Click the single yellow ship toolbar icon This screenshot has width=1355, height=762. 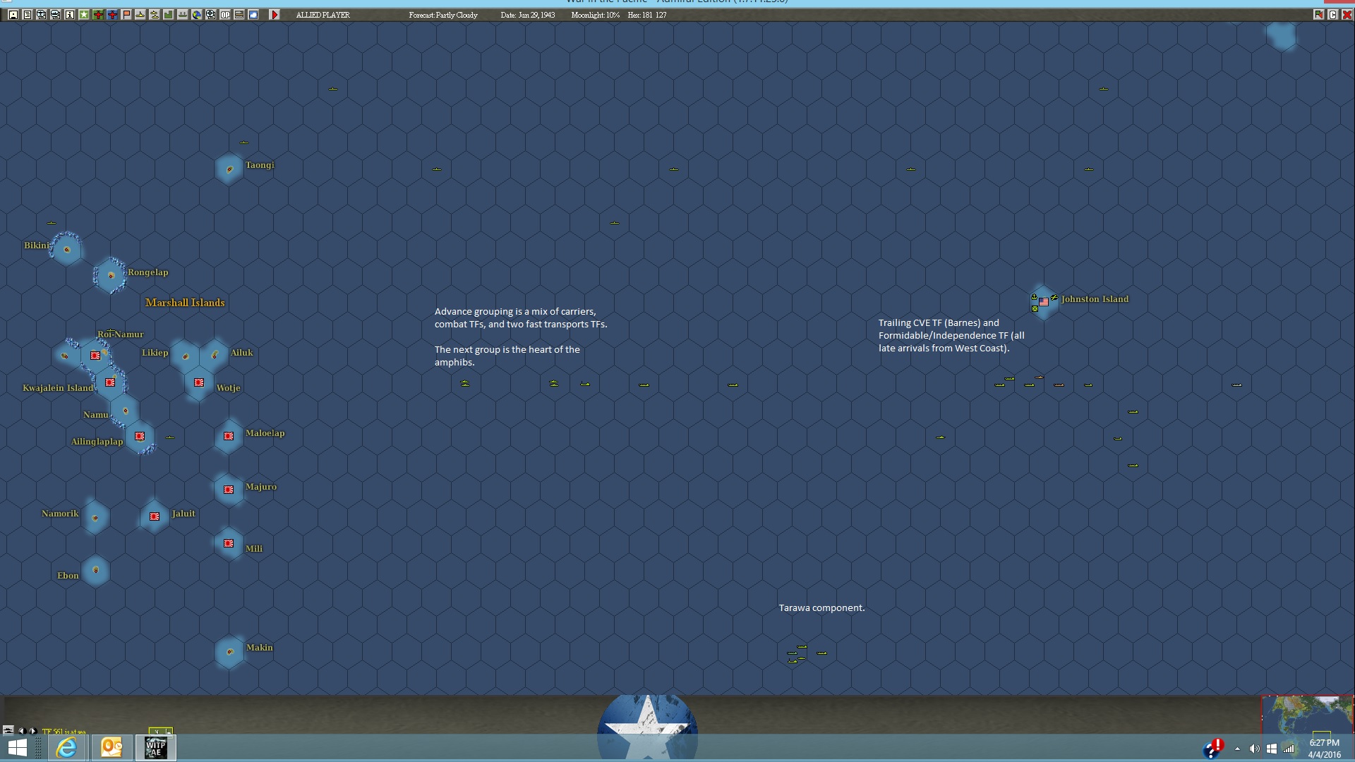140,15
